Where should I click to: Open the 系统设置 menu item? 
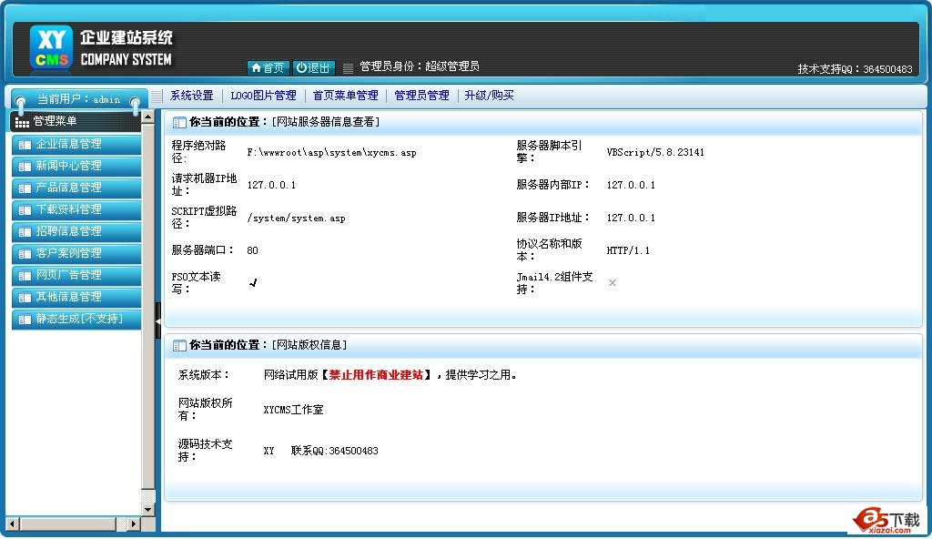(191, 96)
